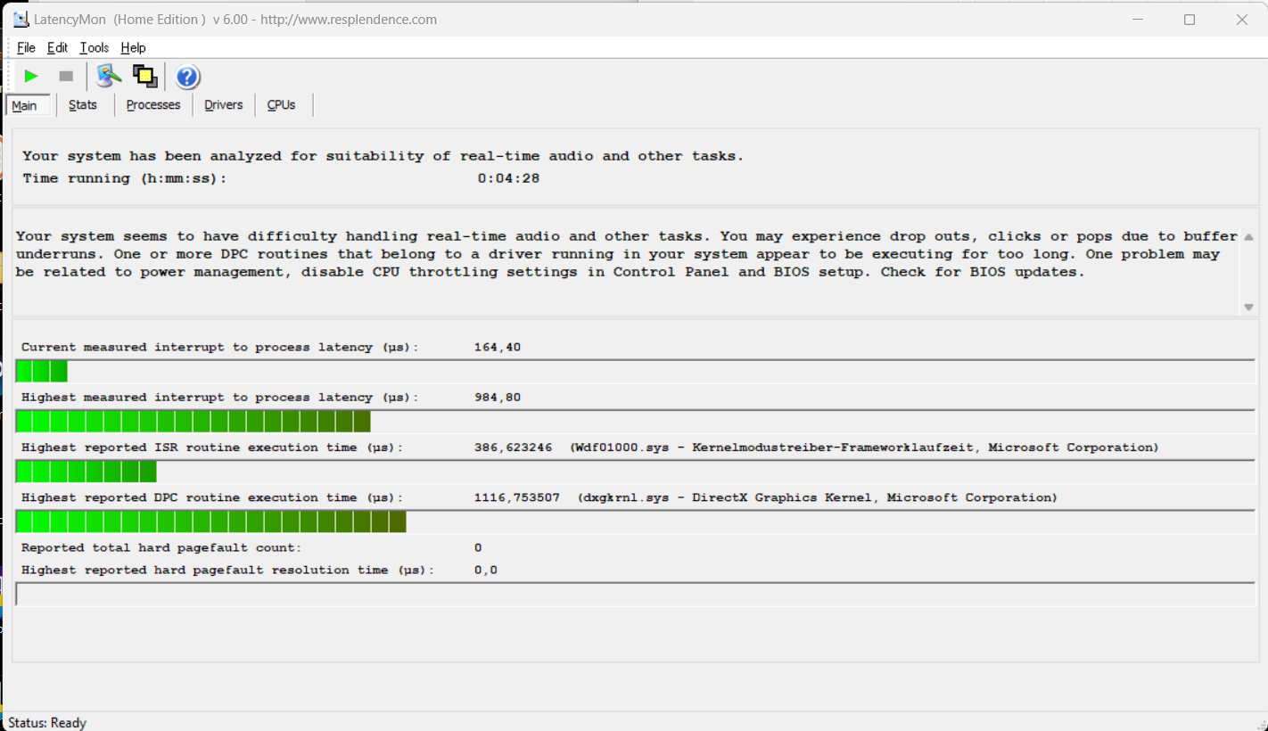Close the LatencyMon window
Image resolution: width=1268 pixels, height=731 pixels.
point(1242,20)
